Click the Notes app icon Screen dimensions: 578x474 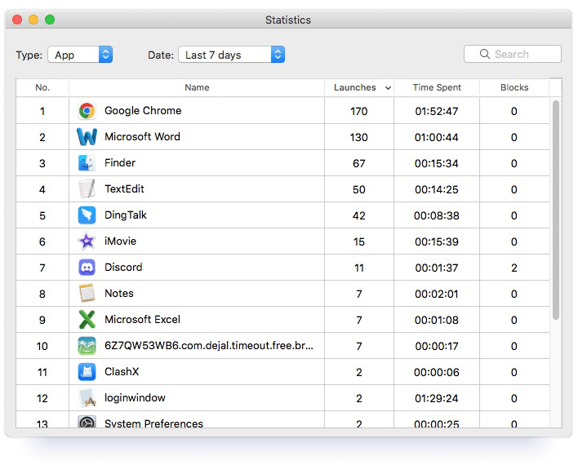tap(87, 293)
